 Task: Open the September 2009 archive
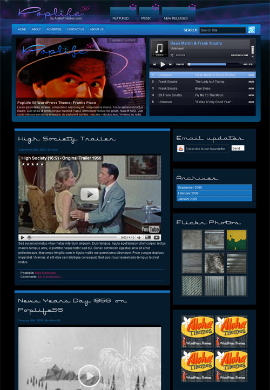pyautogui.click(x=214, y=187)
